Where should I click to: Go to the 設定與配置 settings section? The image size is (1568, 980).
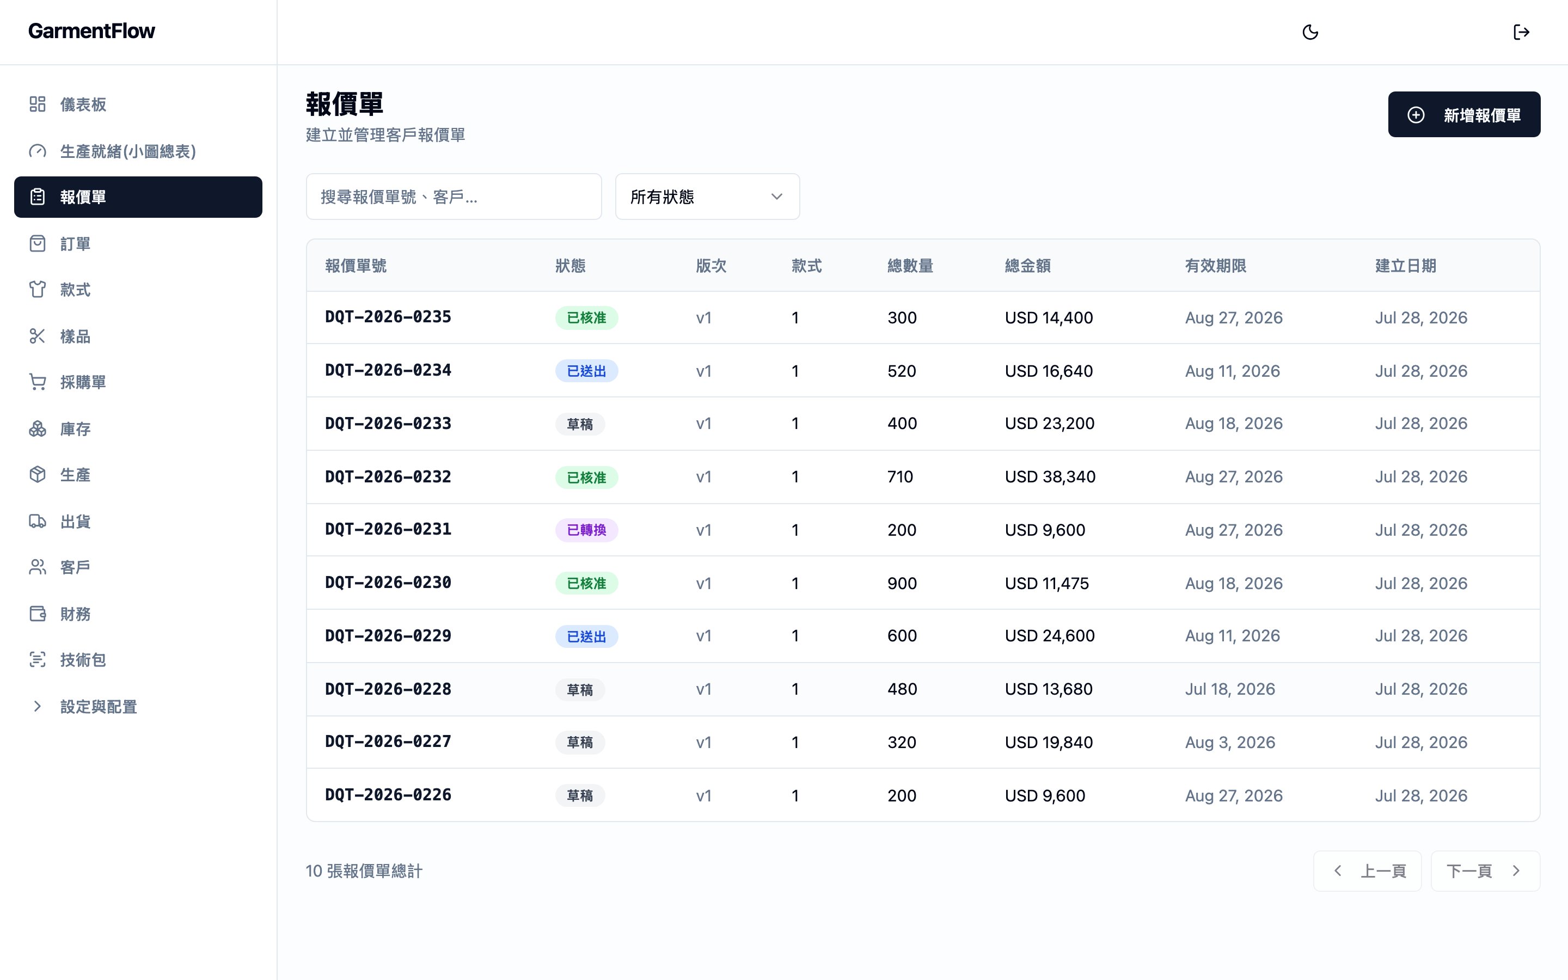click(138, 707)
